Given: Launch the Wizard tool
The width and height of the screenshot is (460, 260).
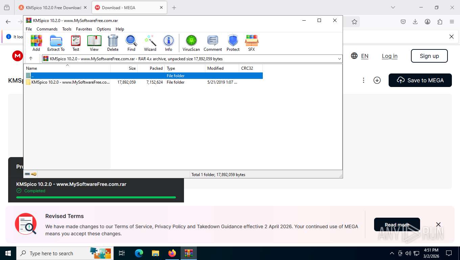Looking at the screenshot, I should [x=150, y=43].
